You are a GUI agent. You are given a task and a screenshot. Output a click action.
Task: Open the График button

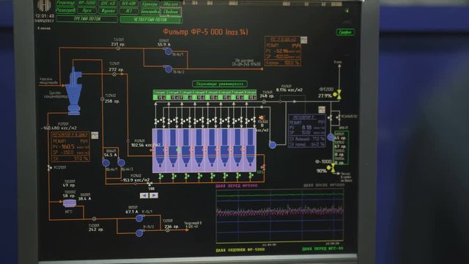coord(345,32)
